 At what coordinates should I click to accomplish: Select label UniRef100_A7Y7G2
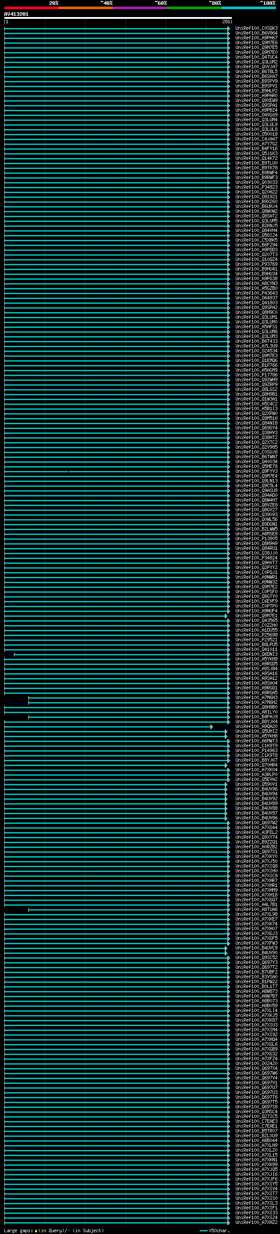click(x=256, y=144)
